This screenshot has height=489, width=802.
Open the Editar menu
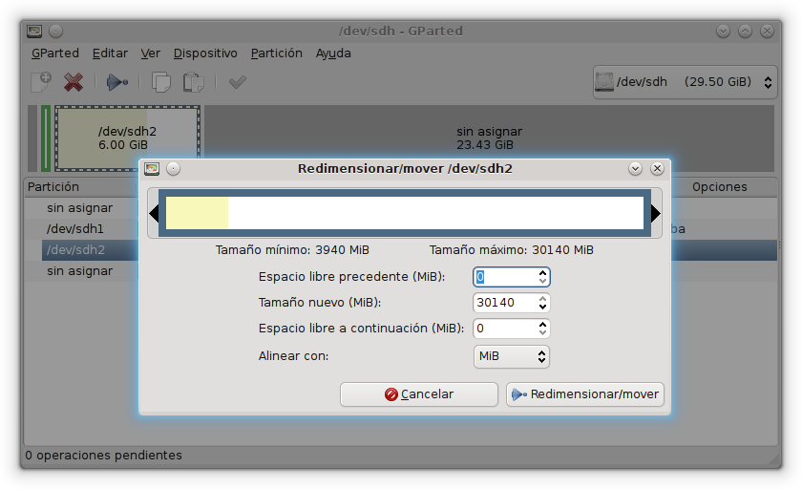pyautogui.click(x=110, y=53)
